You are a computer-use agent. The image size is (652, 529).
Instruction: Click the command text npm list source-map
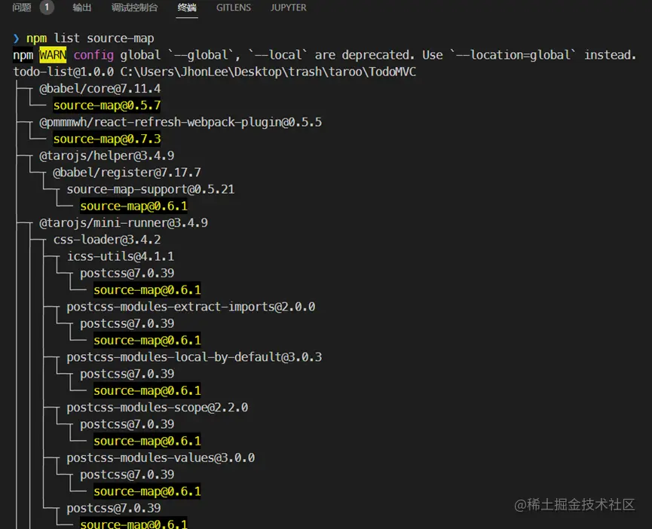coord(90,38)
